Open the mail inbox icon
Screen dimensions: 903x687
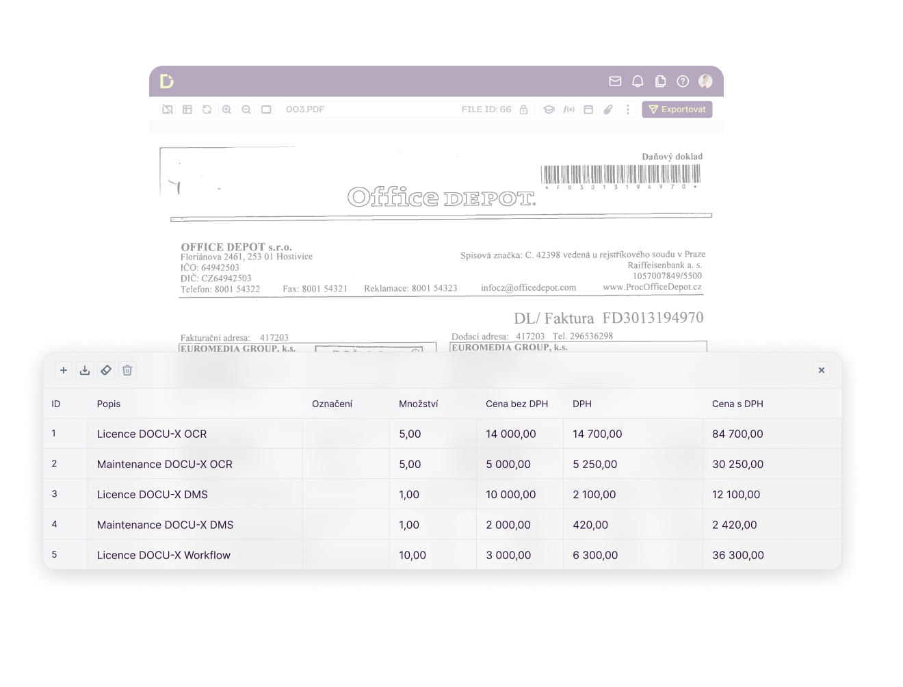pos(615,81)
